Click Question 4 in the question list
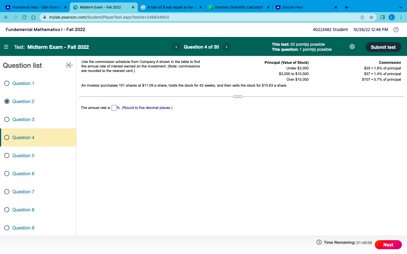Screen dimensions: 407x254 coord(23,137)
